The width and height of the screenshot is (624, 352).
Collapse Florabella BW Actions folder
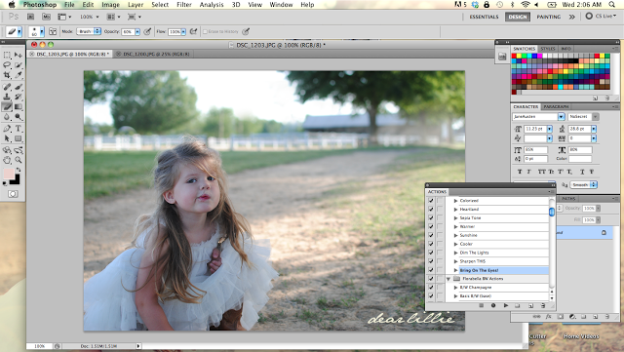(448, 279)
